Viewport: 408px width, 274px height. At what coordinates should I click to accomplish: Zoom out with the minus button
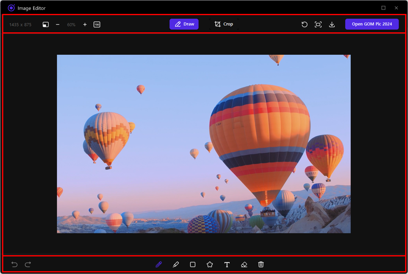tap(58, 25)
